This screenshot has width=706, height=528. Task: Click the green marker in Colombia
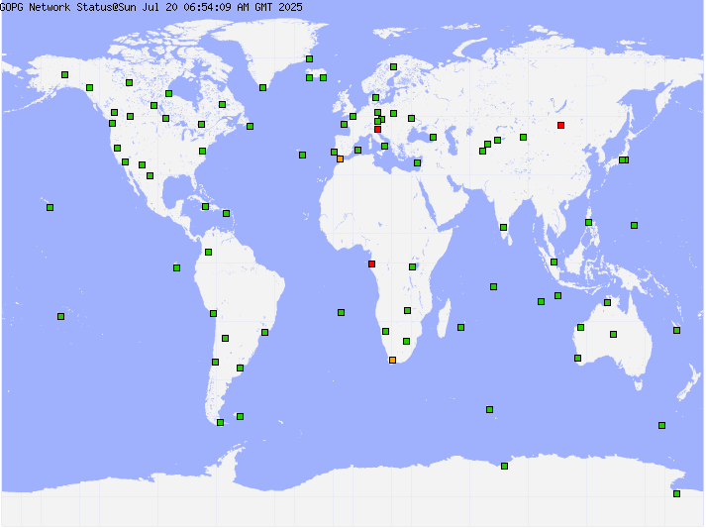pyautogui.click(x=209, y=253)
